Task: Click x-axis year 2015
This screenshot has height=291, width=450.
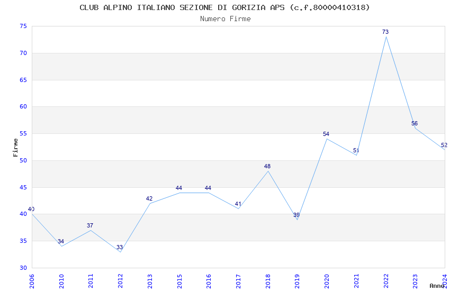Action: (x=179, y=281)
